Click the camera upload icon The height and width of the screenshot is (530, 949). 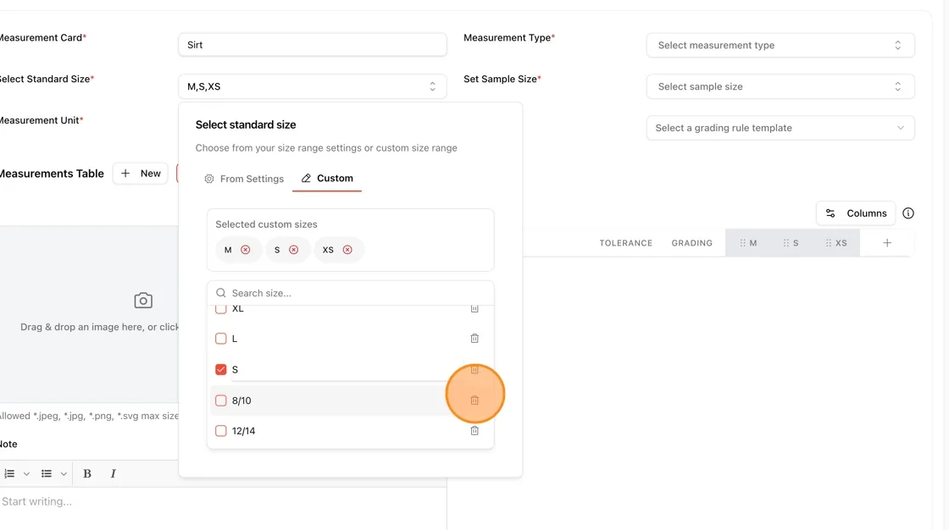[x=143, y=300]
